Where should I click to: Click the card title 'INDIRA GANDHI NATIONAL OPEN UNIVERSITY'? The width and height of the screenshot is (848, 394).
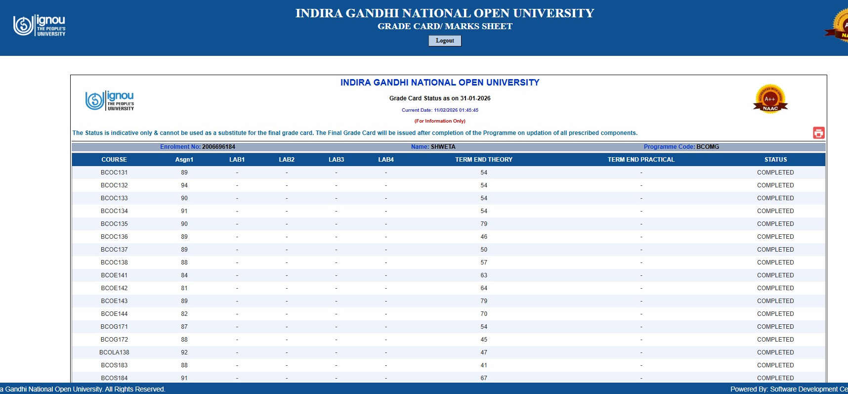[440, 83]
